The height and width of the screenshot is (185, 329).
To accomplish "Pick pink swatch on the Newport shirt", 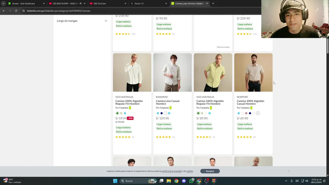I will (x=246, y=113).
